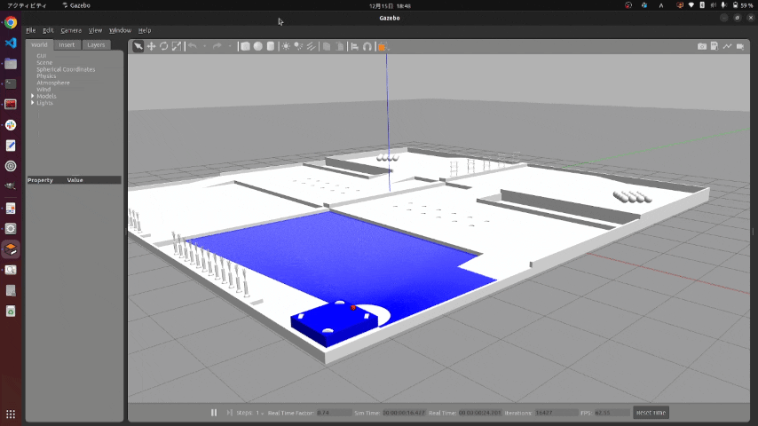Expand the Models tree node
Viewport: 758px width, 426px height.
tap(33, 96)
